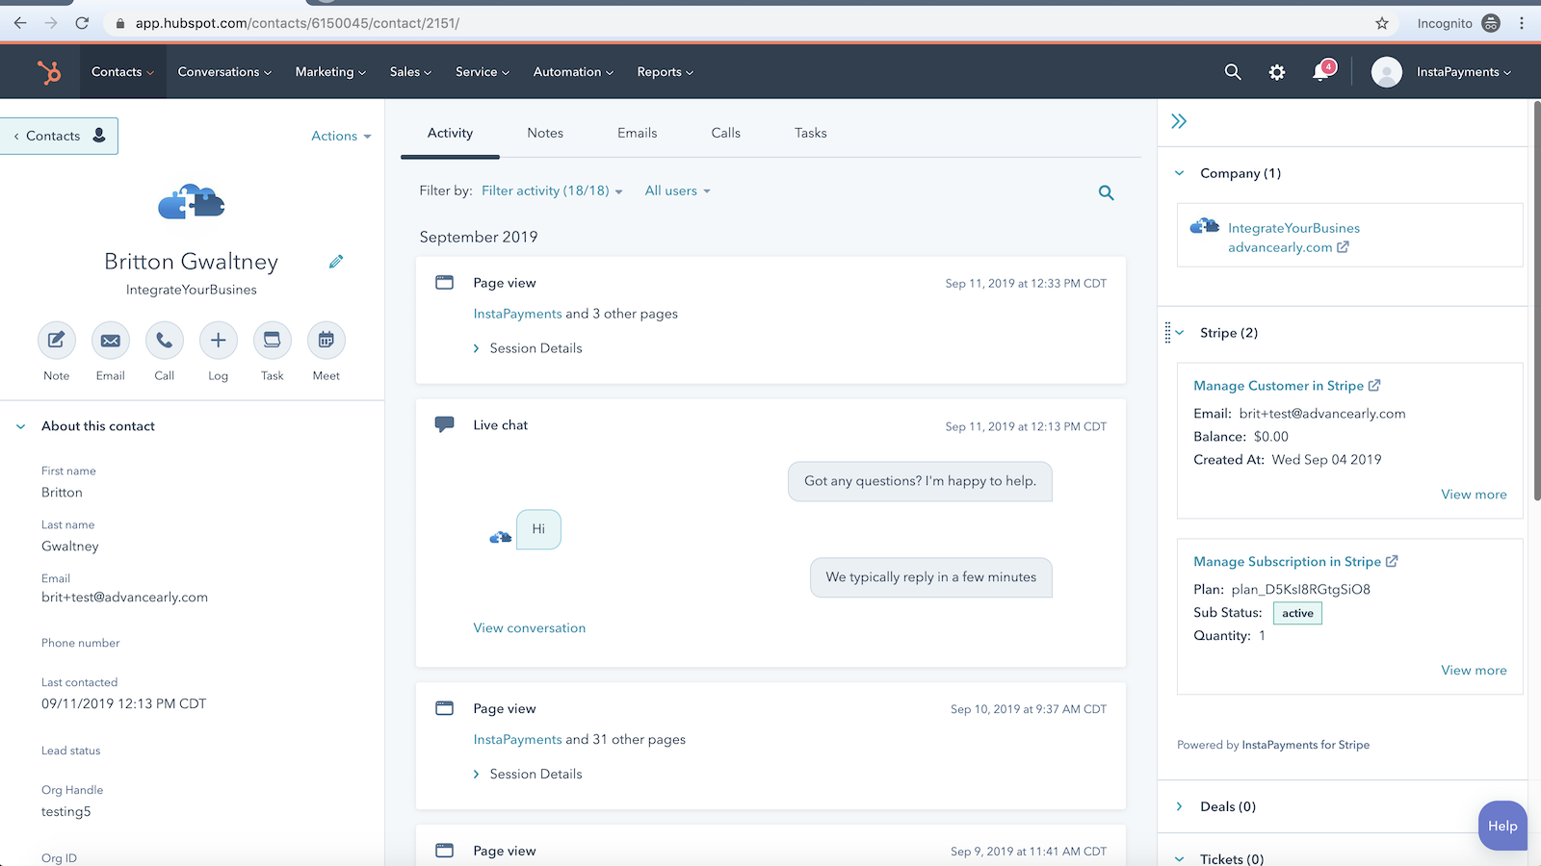Click the Task icon button

point(273,340)
